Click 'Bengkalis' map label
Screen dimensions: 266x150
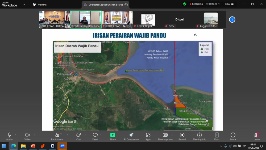tap(184, 111)
